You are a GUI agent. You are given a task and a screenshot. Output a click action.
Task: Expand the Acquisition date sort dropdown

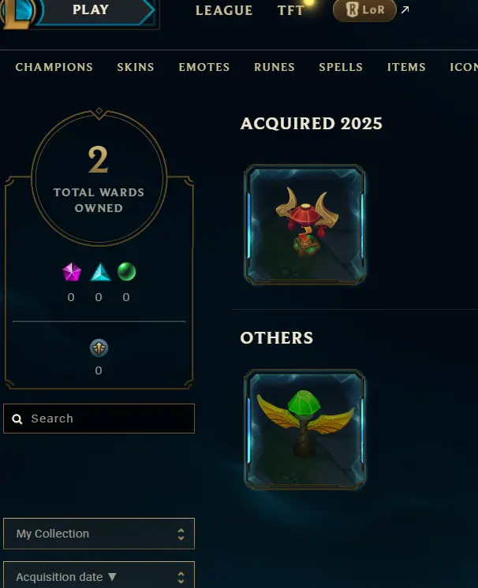(99, 575)
